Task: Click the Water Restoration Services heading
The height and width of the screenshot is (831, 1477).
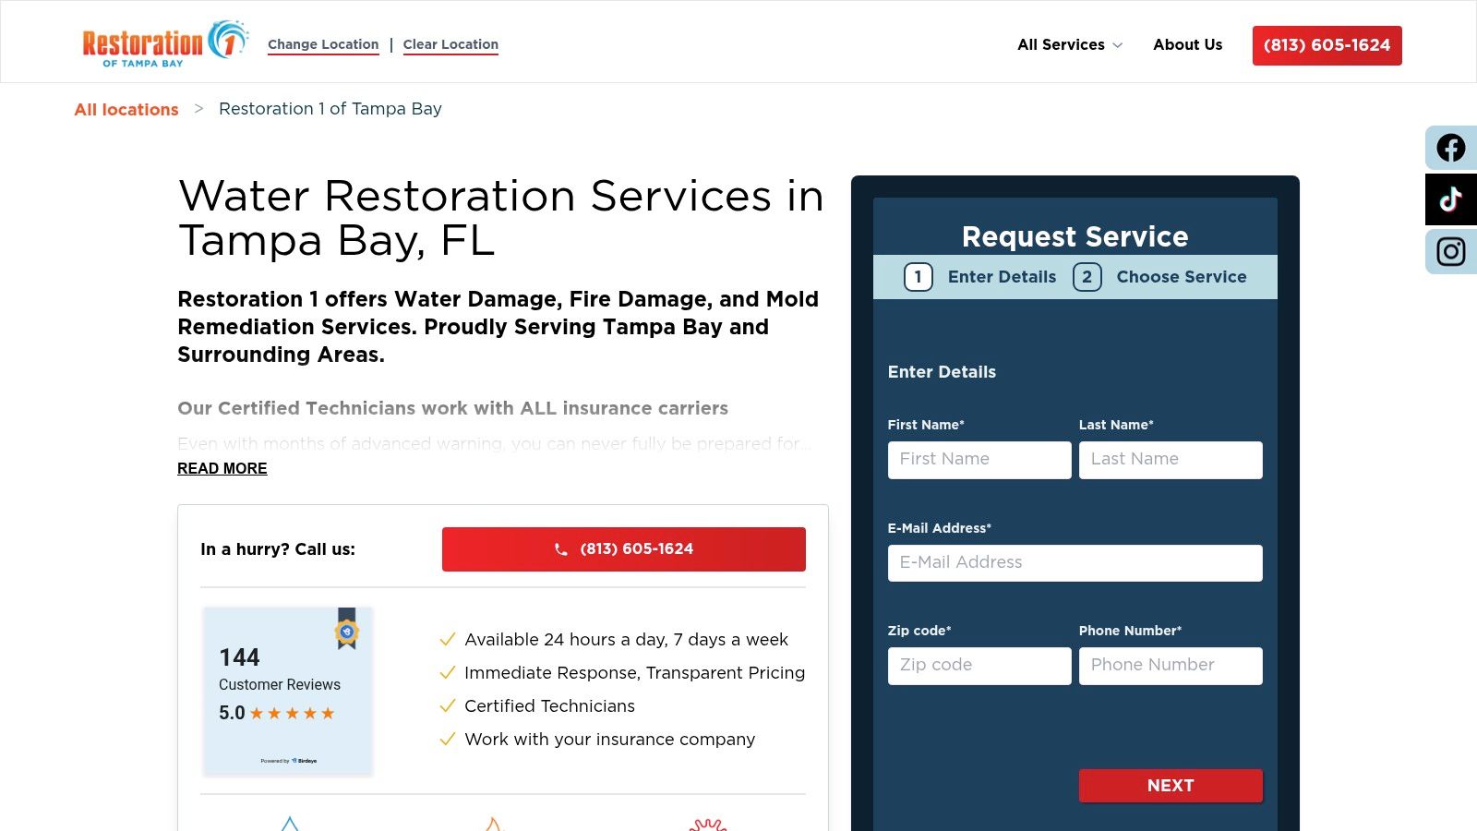Action: click(500, 218)
